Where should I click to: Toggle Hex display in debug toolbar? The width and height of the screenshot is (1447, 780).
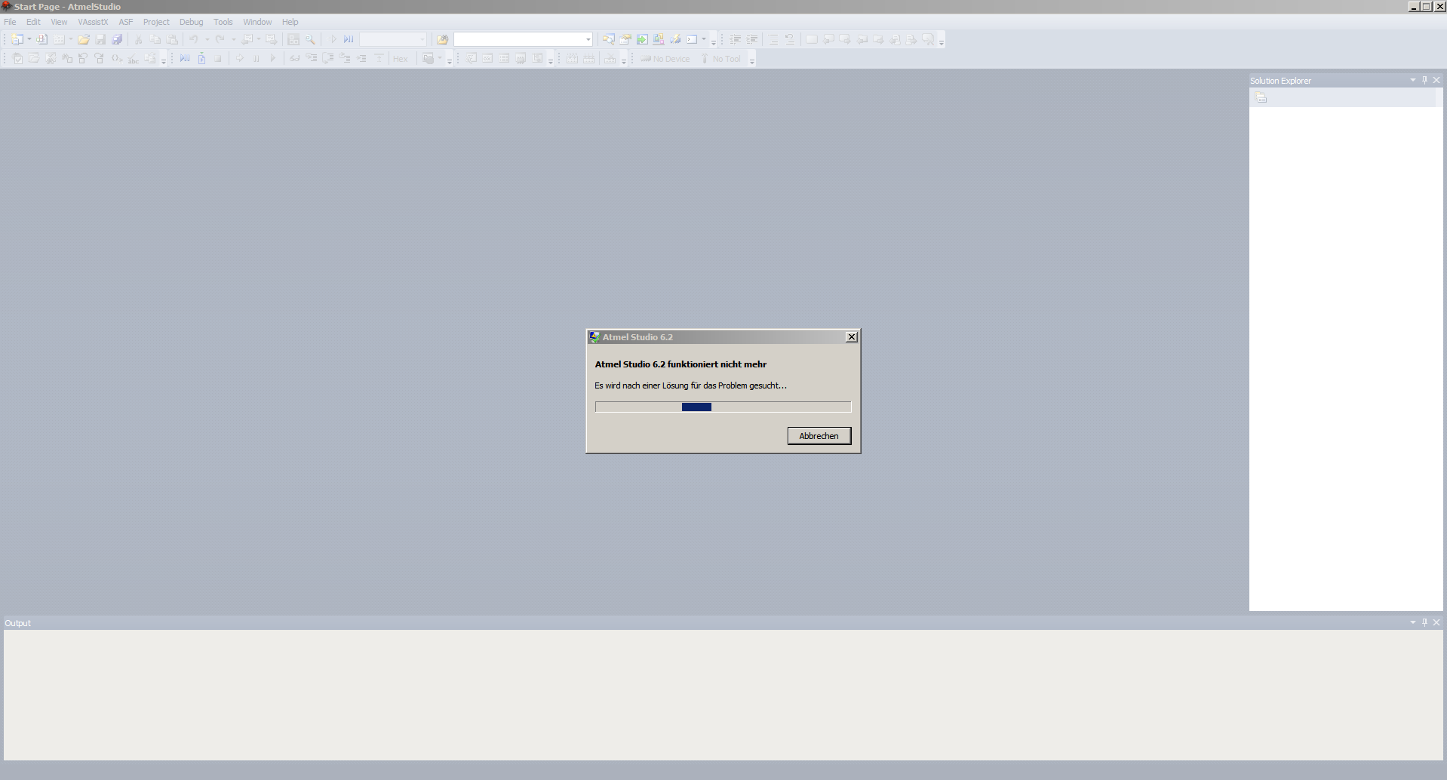(x=400, y=59)
